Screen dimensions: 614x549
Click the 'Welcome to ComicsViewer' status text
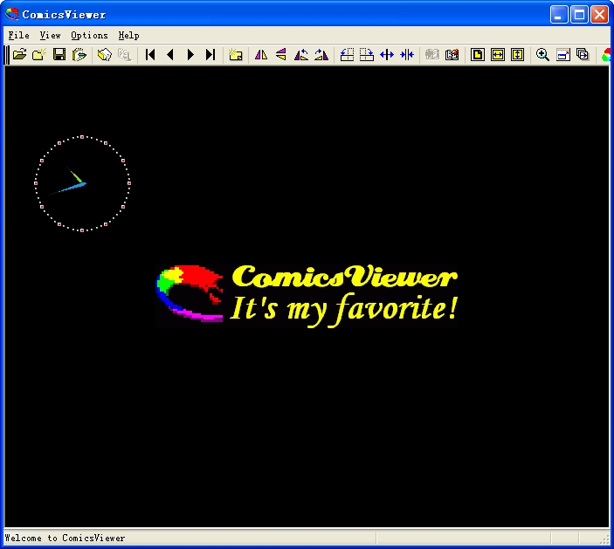[x=65, y=538]
